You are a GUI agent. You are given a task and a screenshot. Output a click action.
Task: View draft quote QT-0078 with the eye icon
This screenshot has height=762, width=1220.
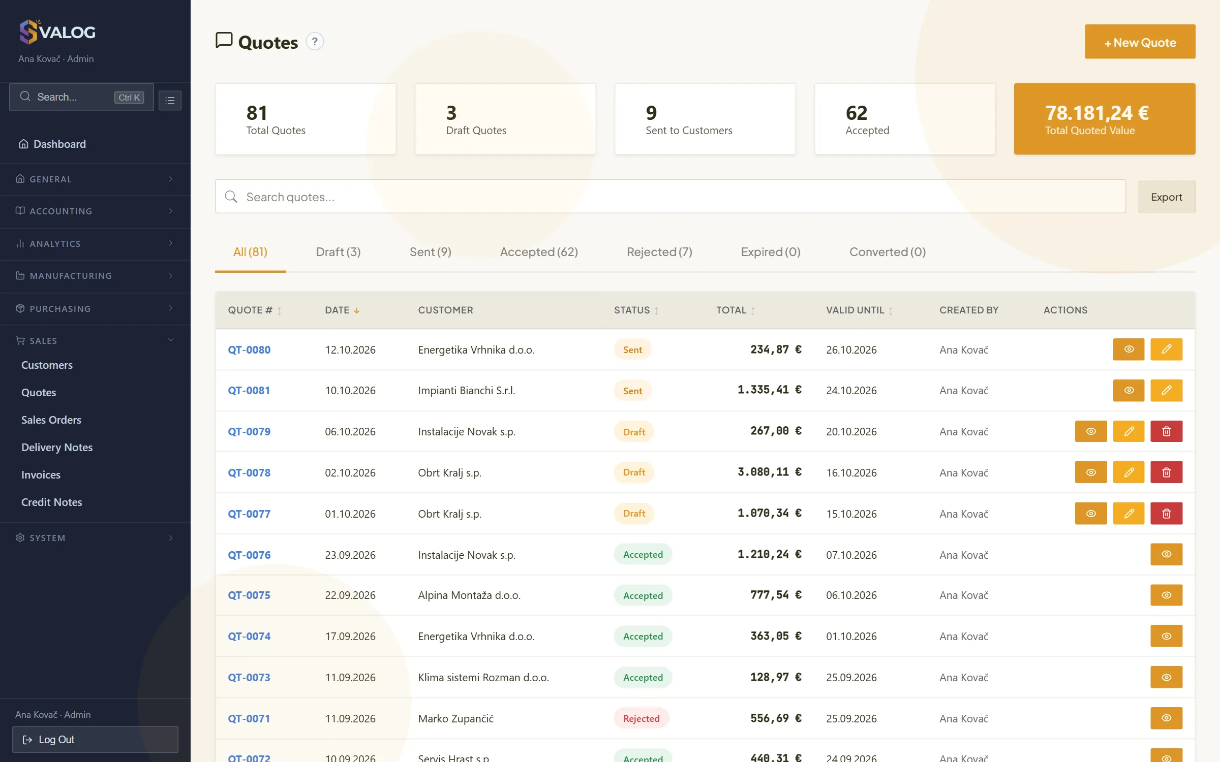tap(1091, 472)
